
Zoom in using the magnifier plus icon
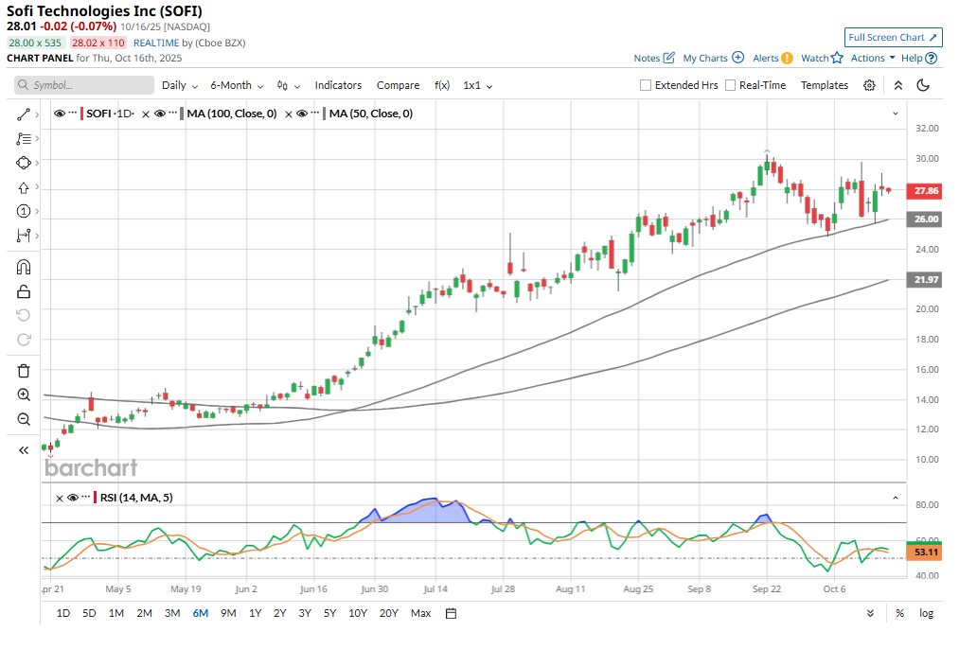24,395
